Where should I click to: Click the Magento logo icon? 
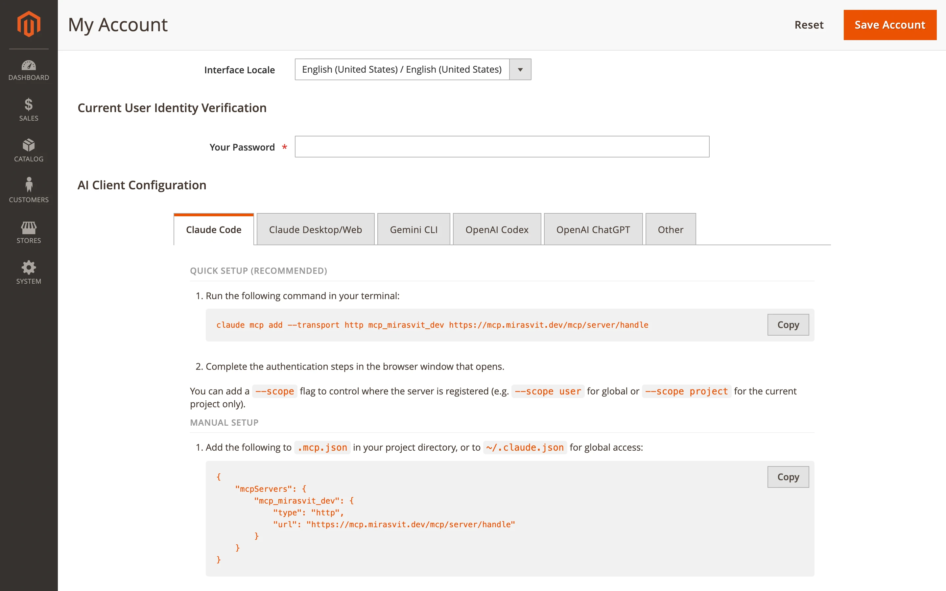tap(29, 24)
